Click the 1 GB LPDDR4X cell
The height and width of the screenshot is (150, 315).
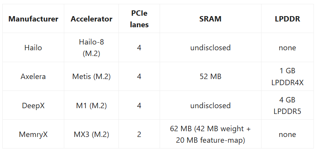pos(287,76)
